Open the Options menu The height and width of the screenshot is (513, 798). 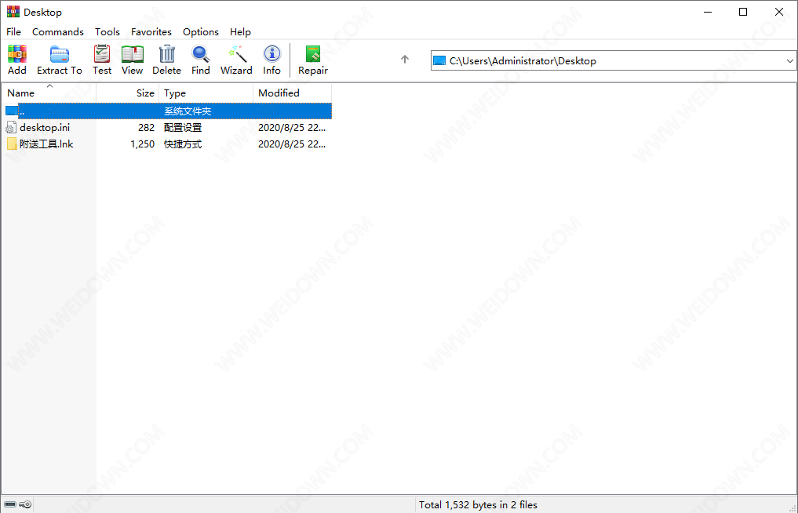tap(201, 31)
